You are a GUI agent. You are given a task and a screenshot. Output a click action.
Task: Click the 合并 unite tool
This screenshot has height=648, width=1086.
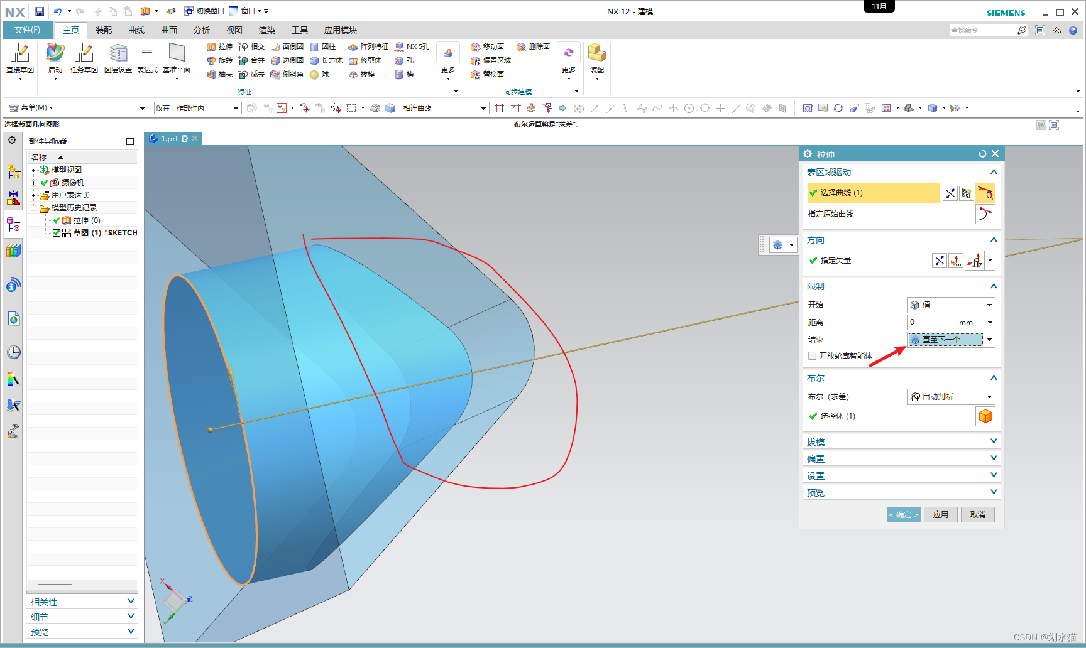click(251, 60)
